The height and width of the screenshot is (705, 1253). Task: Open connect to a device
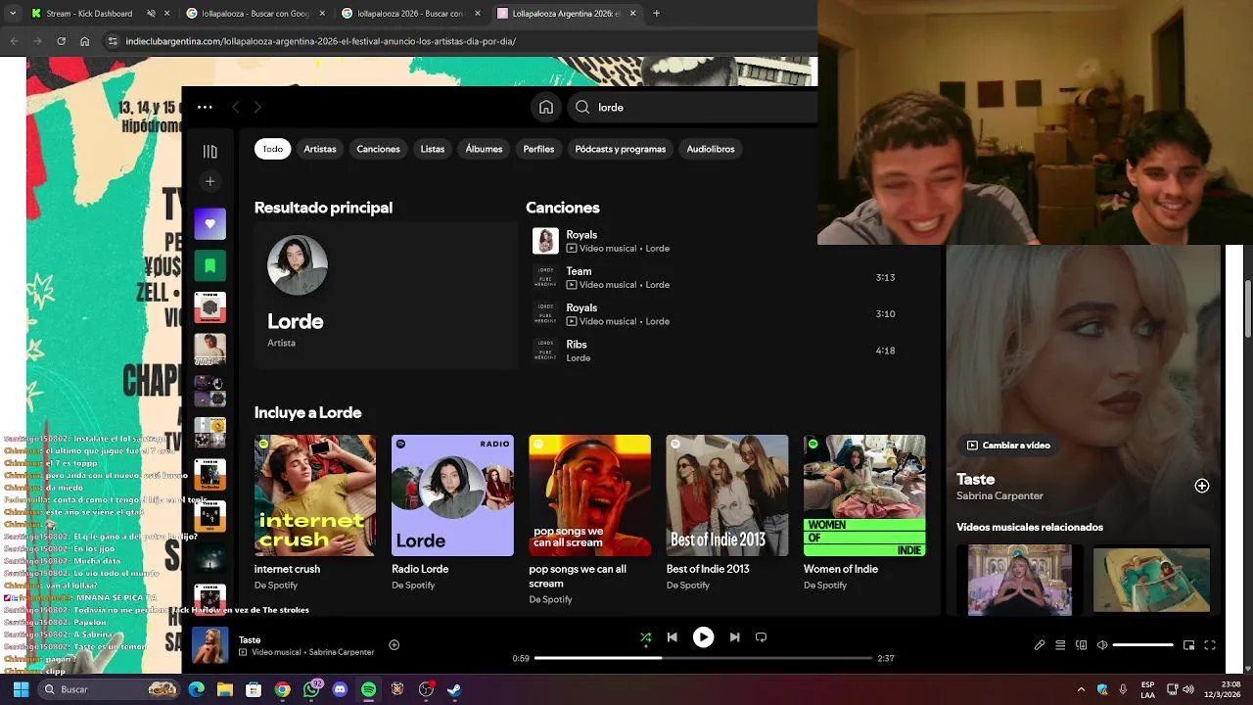click(x=1081, y=645)
